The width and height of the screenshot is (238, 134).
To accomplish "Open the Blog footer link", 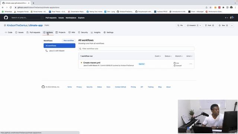I will pos(160,87).
